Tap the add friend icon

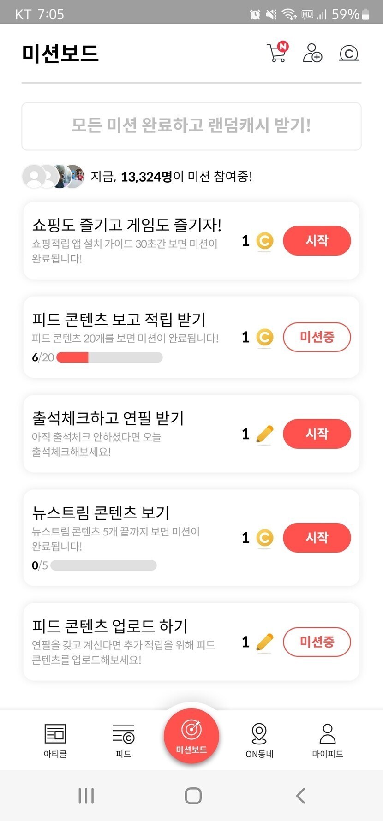[312, 53]
